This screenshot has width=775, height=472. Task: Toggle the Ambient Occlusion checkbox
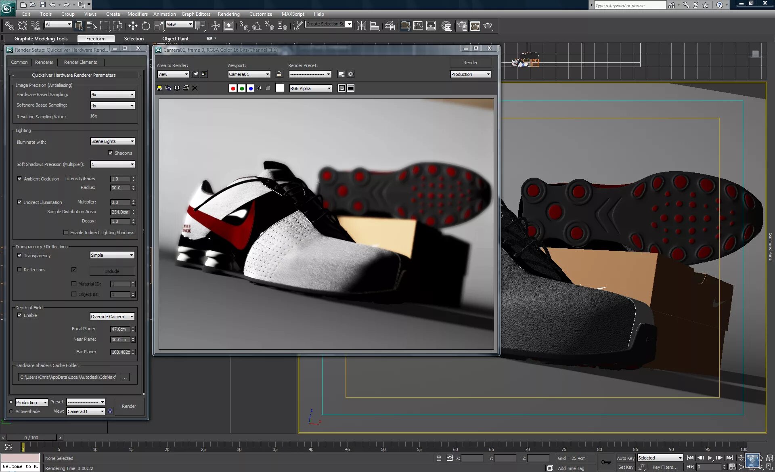[20, 178]
